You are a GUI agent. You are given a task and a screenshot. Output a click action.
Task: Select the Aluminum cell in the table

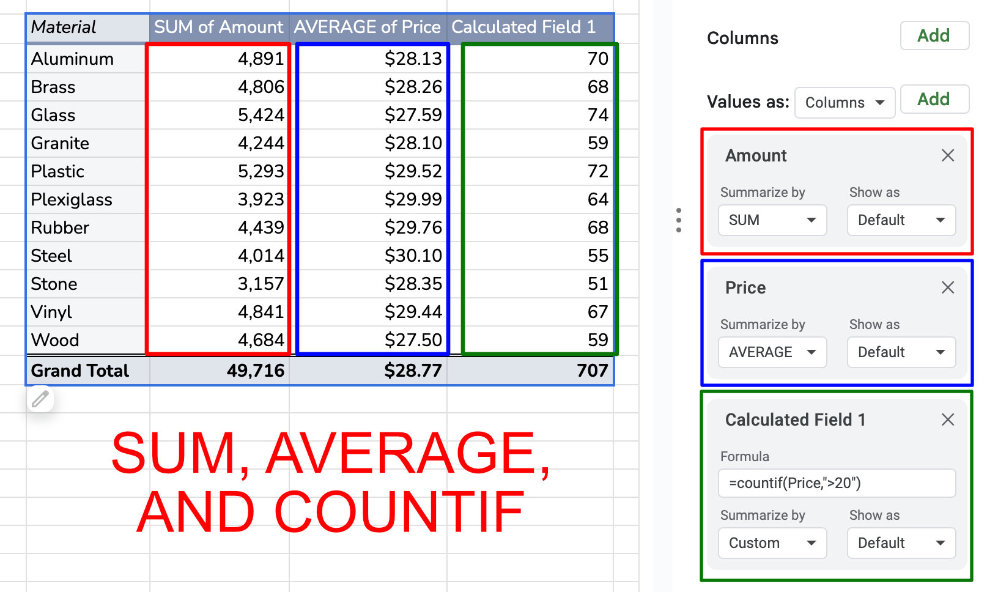[x=72, y=59]
